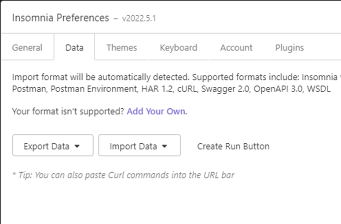This screenshot has width=341, height=224.
Task: Open the General preferences tab
Action: [x=27, y=48]
